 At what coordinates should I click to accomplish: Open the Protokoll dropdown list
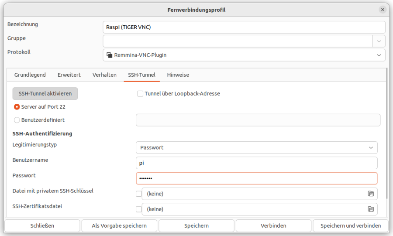378,55
